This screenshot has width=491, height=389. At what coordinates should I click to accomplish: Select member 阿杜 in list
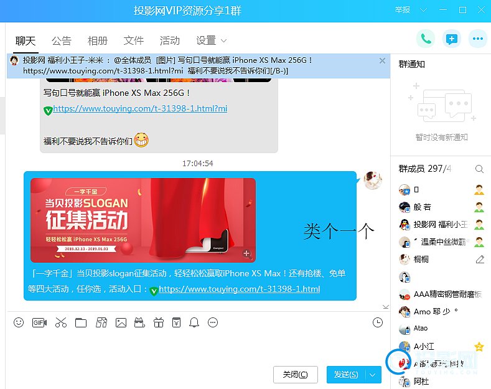[x=441, y=382]
